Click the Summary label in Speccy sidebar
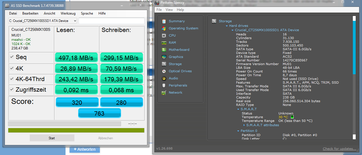The height and width of the screenshot is (155, 362). pos(177,21)
